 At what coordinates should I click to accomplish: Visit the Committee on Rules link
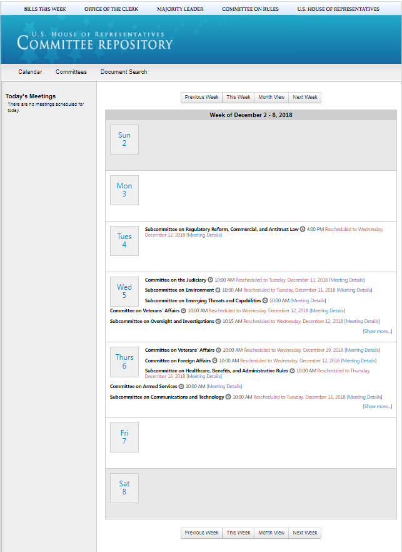(250, 9)
